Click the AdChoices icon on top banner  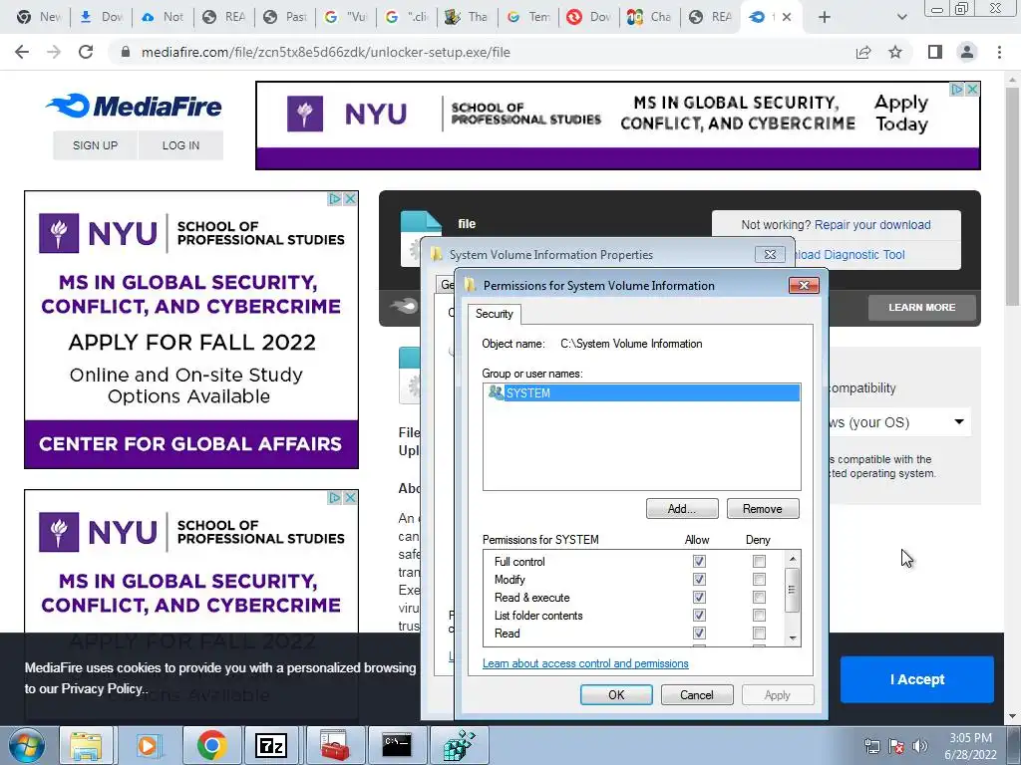[957, 89]
